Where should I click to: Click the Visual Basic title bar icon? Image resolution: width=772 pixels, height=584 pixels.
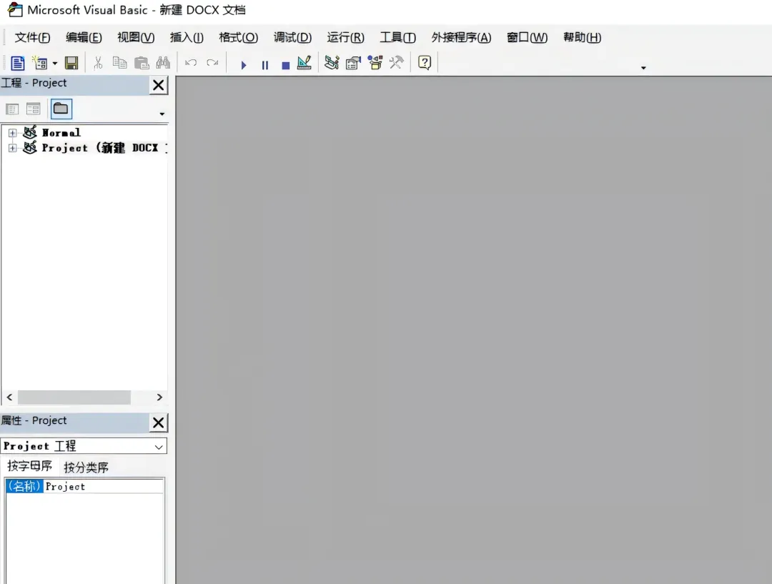15,10
